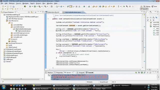The image size is (160, 90).
Task: Click the Smart Insert status bar field
Action: coord(104,82)
